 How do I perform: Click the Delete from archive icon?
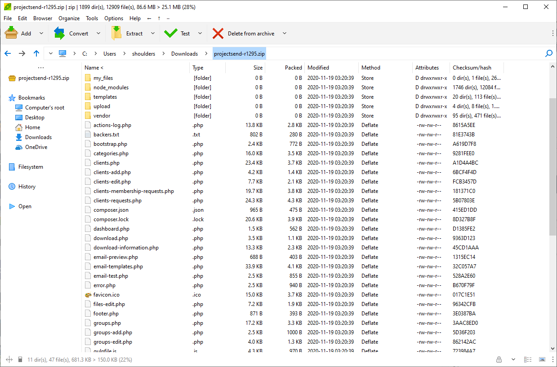[x=218, y=33]
